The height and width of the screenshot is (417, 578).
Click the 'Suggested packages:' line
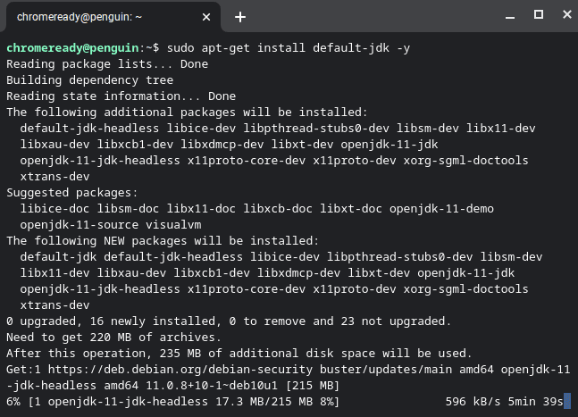[72, 193]
